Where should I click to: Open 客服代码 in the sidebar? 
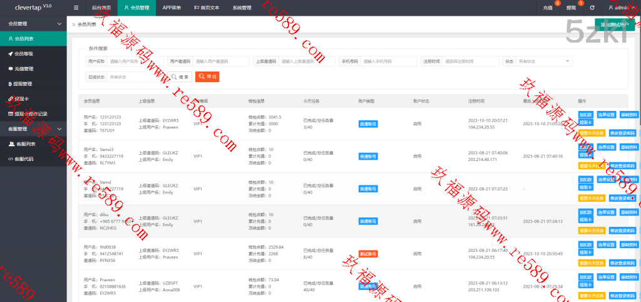[x=24, y=159]
